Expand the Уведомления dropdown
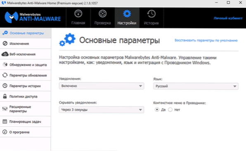Viewport: 246px width, 151px height. pos(102,86)
